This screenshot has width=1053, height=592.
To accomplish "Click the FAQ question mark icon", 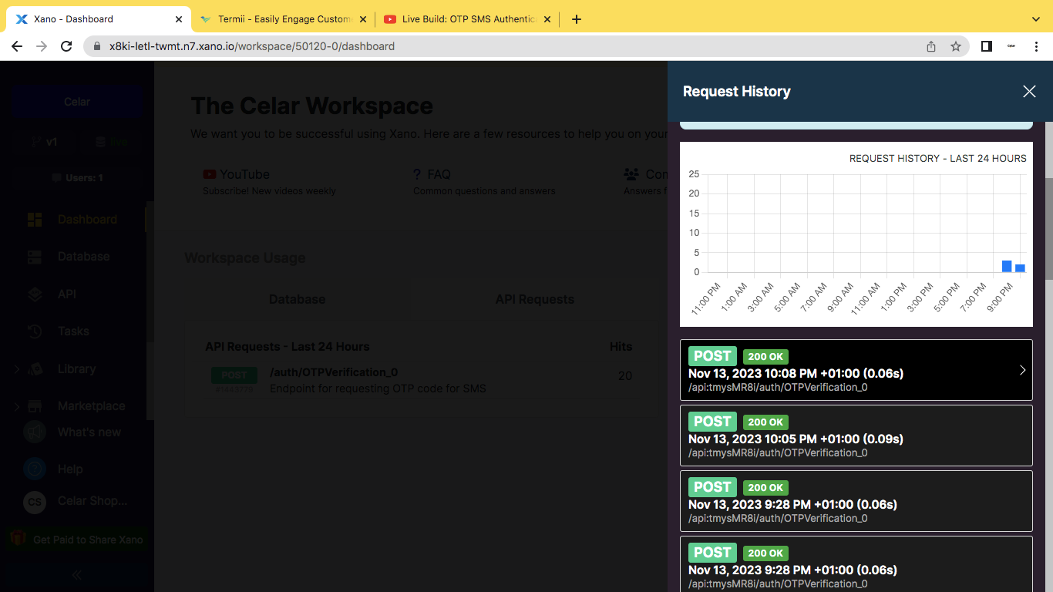I will pyautogui.click(x=417, y=174).
